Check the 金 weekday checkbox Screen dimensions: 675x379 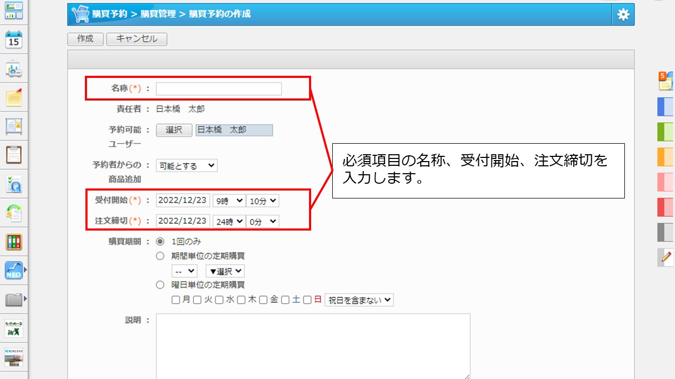[x=263, y=300]
